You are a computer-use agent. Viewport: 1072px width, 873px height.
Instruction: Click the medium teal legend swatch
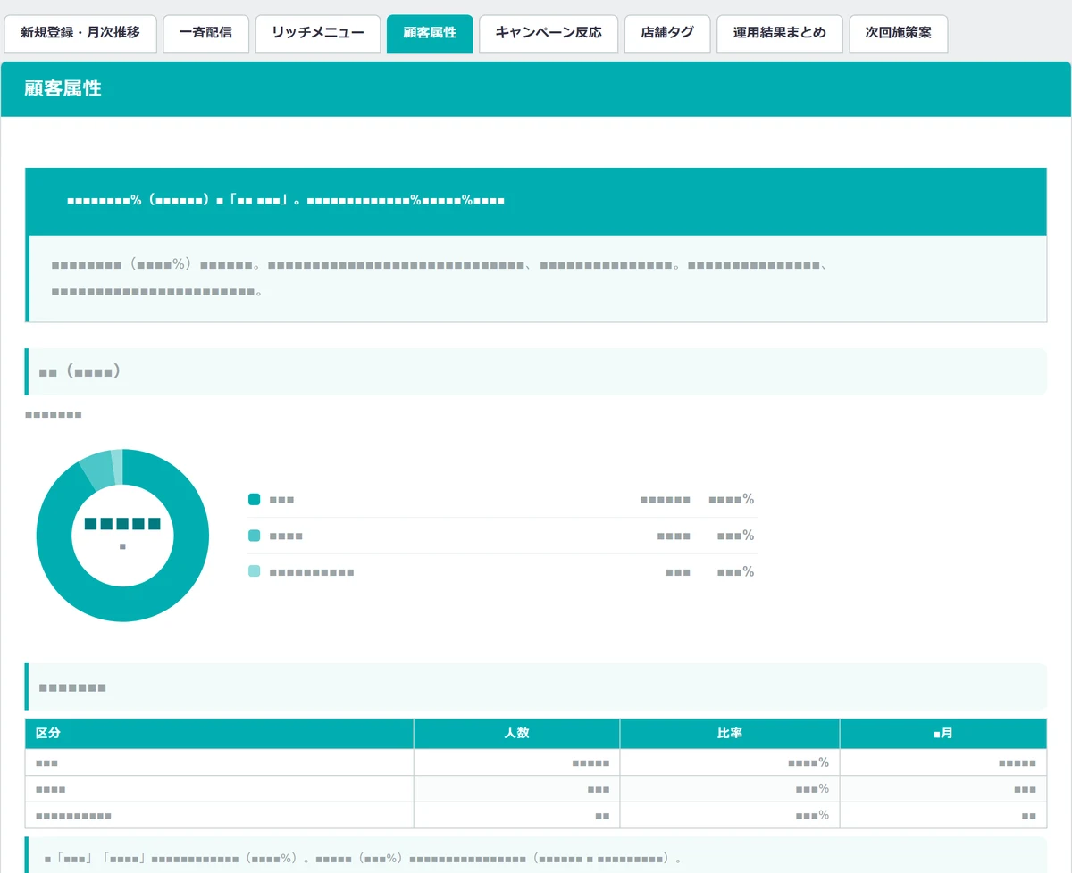coord(255,536)
